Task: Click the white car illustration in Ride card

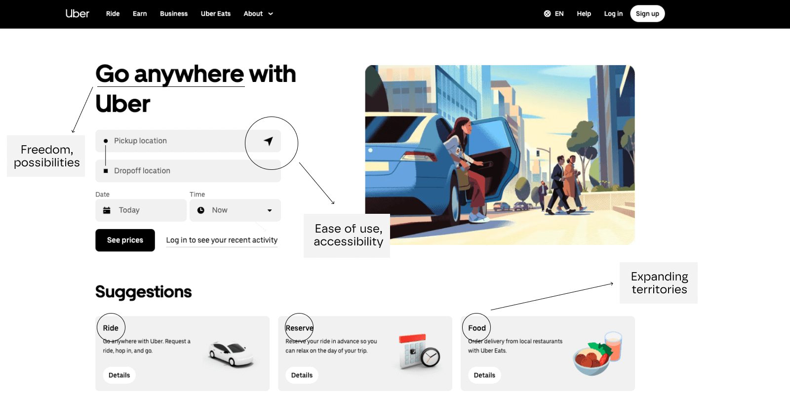Action: pos(231,354)
